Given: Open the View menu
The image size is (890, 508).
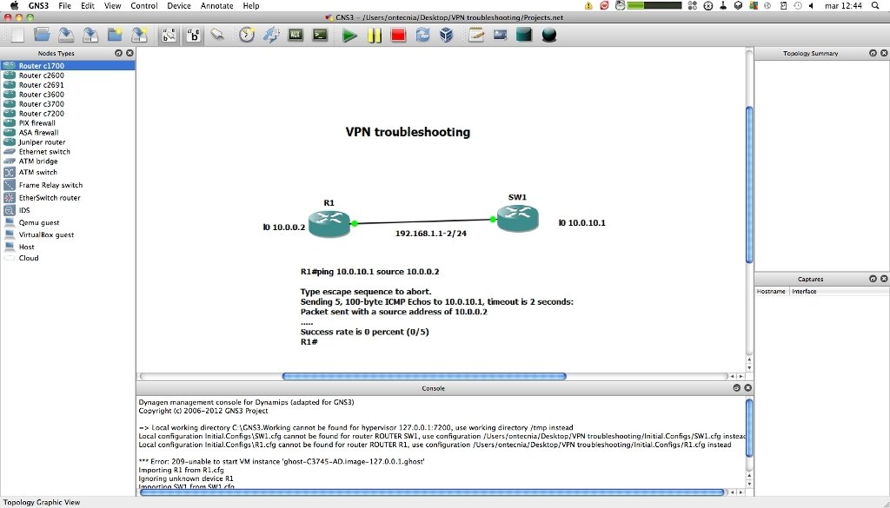Looking at the screenshot, I should pos(112,6).
